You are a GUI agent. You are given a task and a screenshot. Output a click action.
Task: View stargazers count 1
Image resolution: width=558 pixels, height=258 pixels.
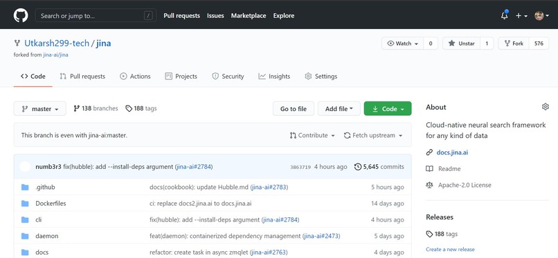[487, 43]
